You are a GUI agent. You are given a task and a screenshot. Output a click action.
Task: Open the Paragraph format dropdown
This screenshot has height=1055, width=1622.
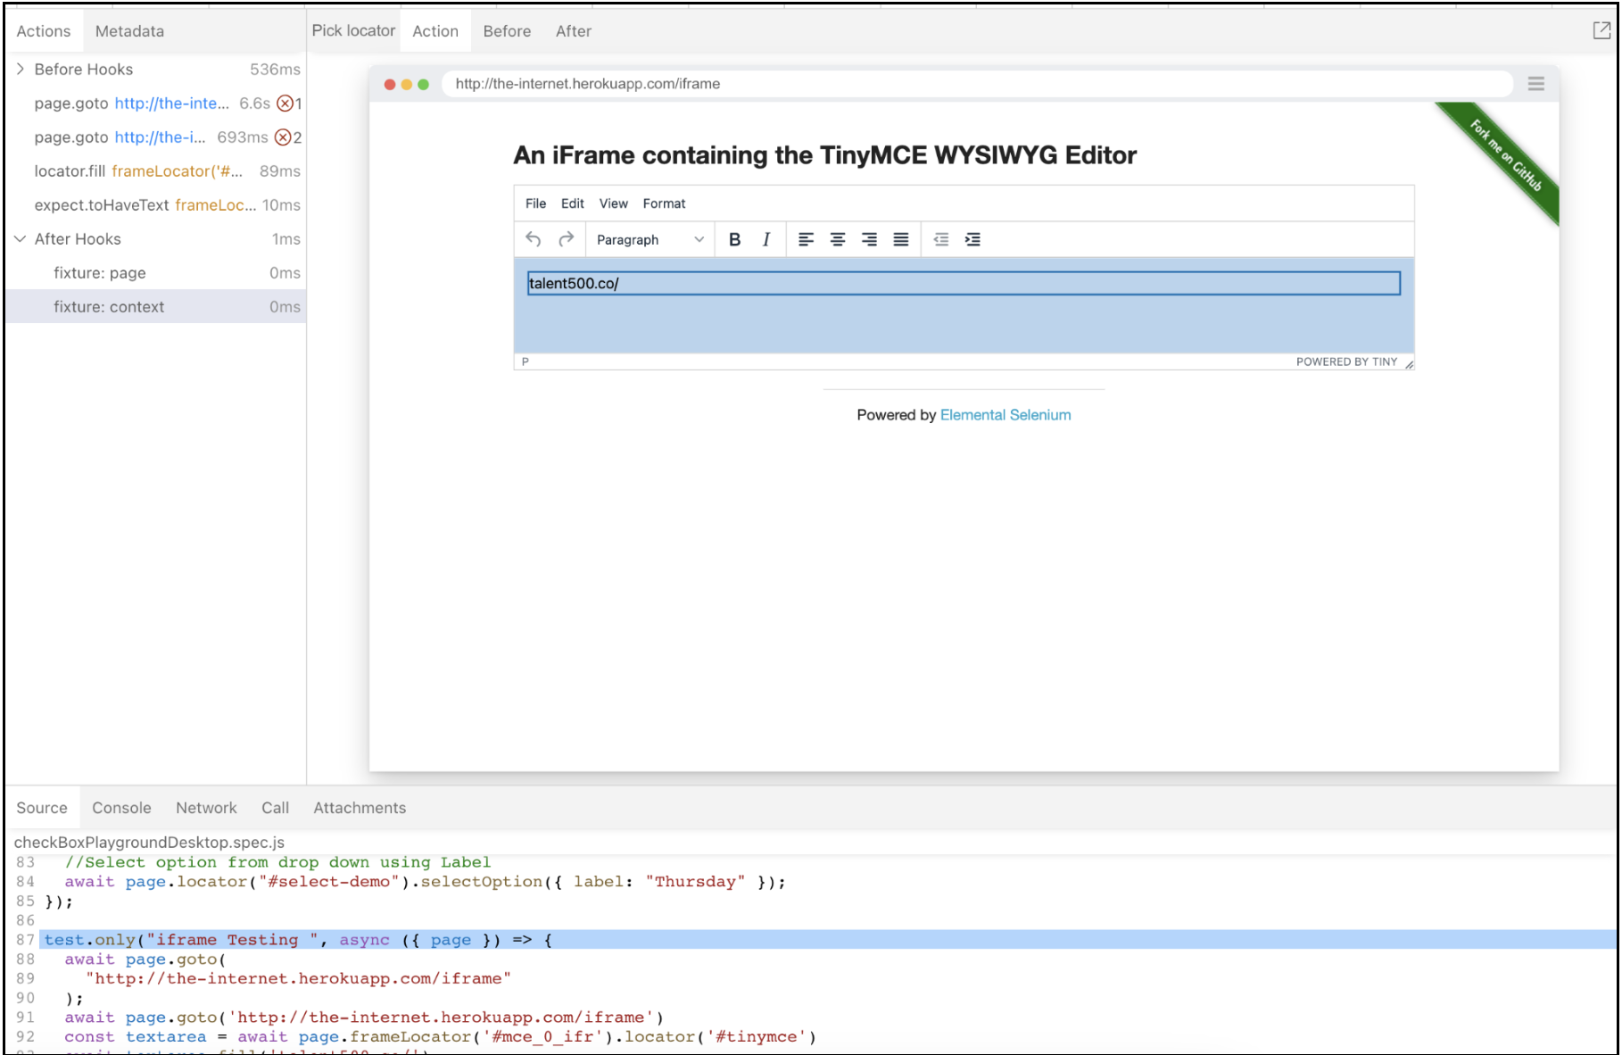tap(650, 239)
